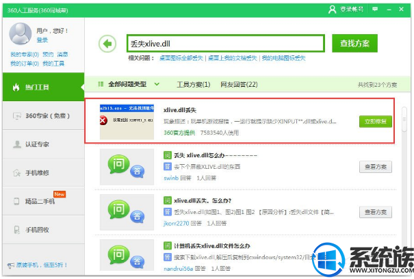Click the megaphone promo icon at bottom-left

(x=11, y=265)
